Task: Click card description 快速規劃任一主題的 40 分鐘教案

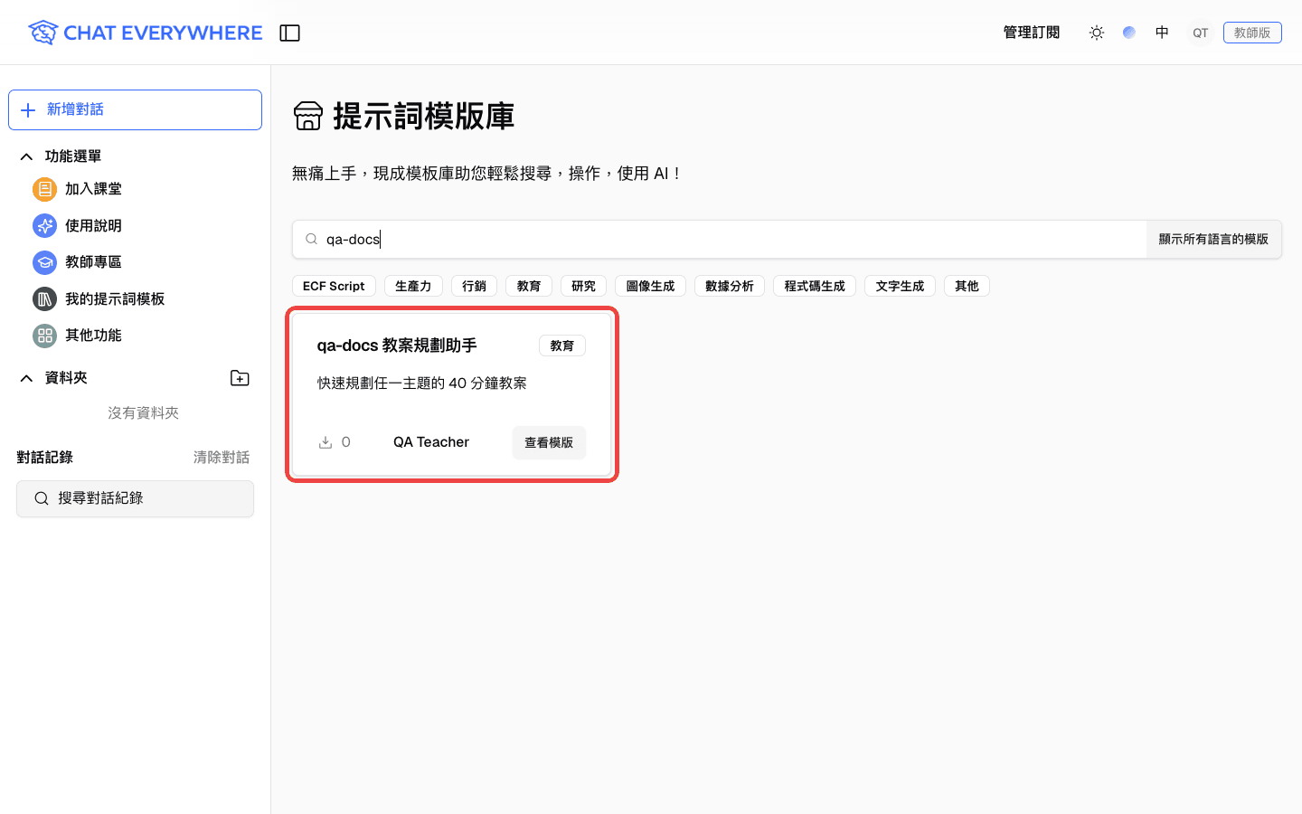Action: coord(422,383)
